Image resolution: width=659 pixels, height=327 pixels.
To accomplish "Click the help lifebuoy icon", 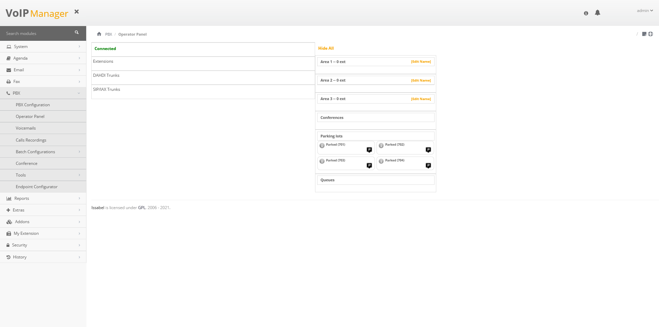I will click(650, 34).
